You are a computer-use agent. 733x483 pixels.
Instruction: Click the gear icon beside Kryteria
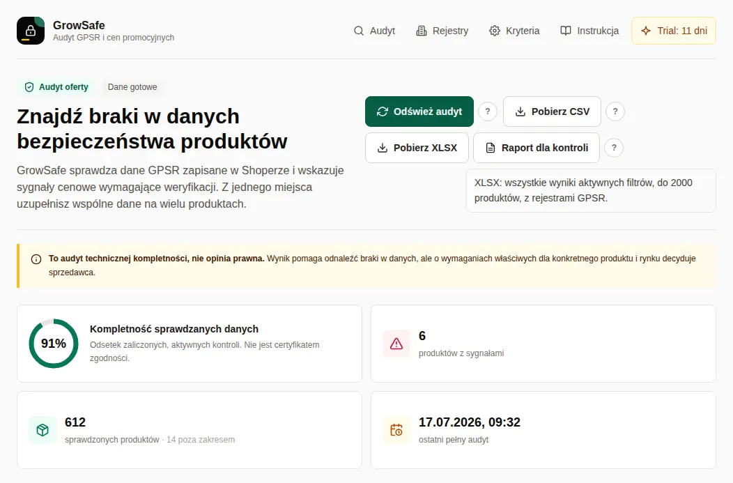pos(495,31)
